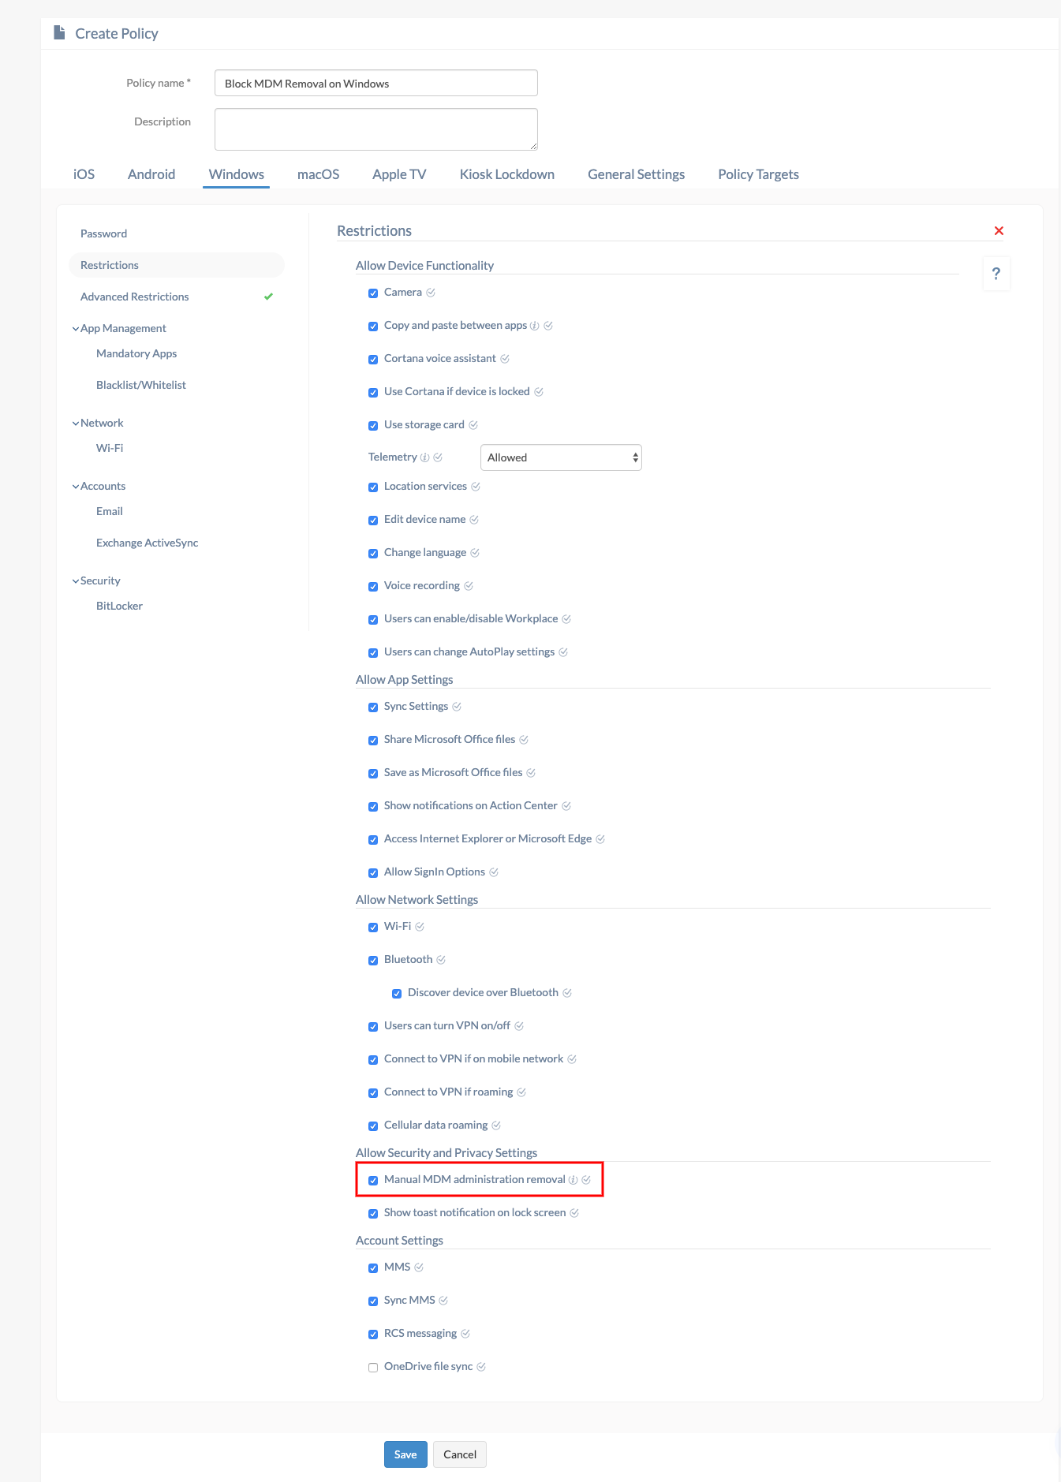Uncheck Users can turn VPN on/off
Image resolution: width=1061 pixels, height=1482 pixels.
coord(373,1027)
